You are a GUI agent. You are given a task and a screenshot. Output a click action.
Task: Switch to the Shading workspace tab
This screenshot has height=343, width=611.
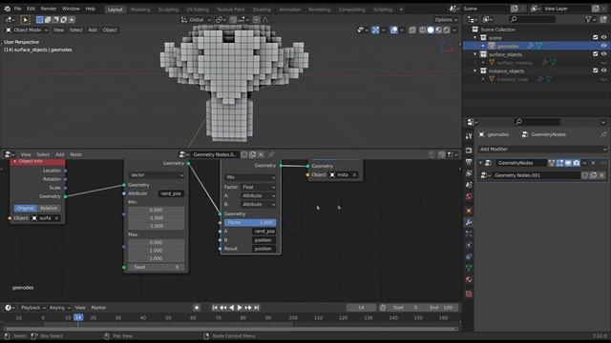pyautogui.click(x=262, y=10)
